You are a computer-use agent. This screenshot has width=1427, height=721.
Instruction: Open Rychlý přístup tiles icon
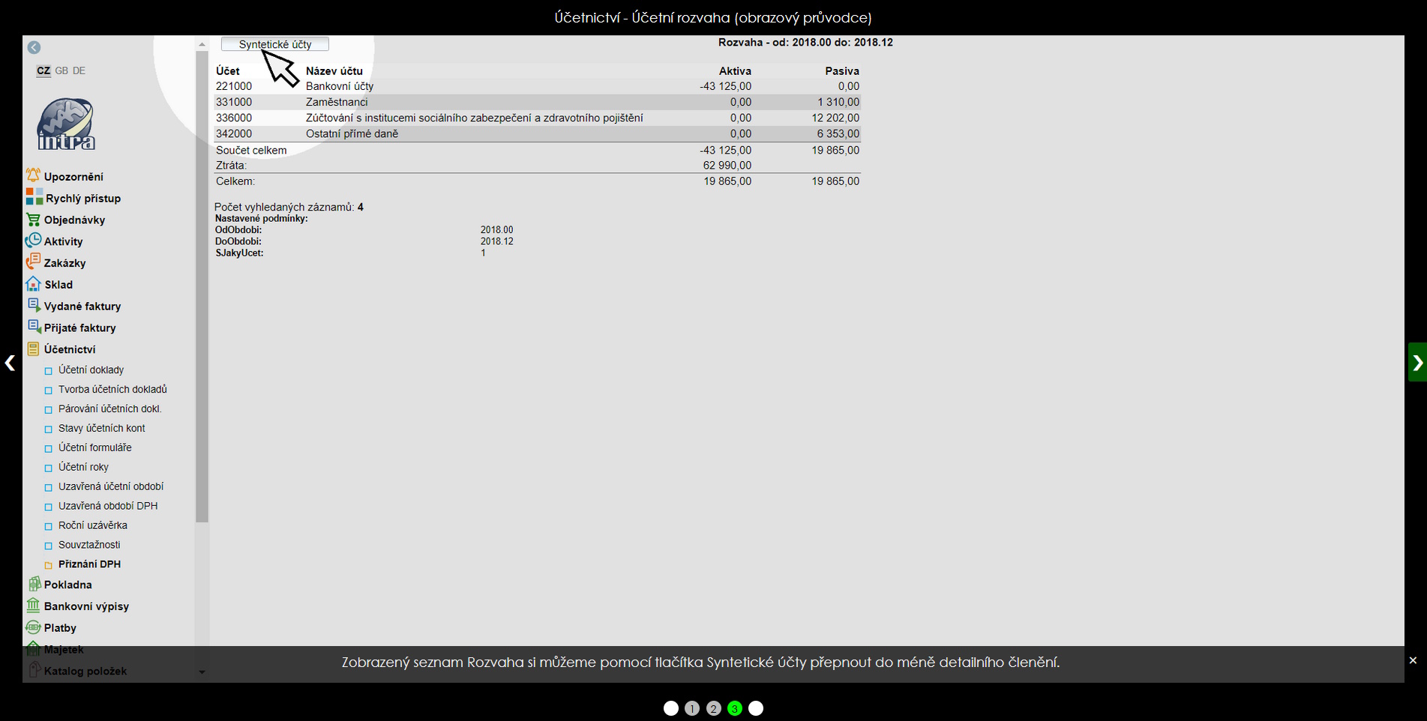click(x=34, y=197)
